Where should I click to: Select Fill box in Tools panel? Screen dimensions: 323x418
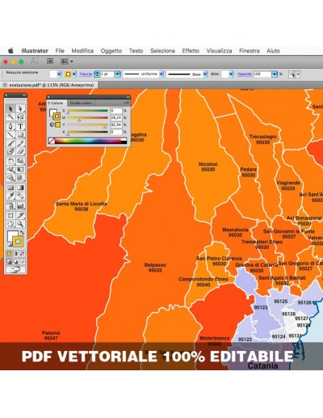pos(10,234)
